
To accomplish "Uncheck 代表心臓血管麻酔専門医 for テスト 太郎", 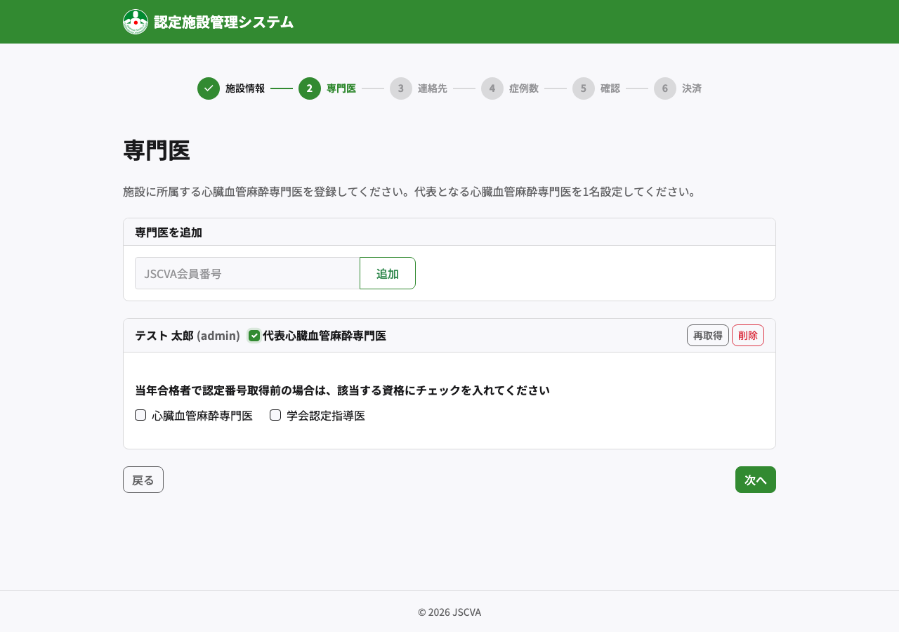I will pyautogui.click(x=254, y=335).
